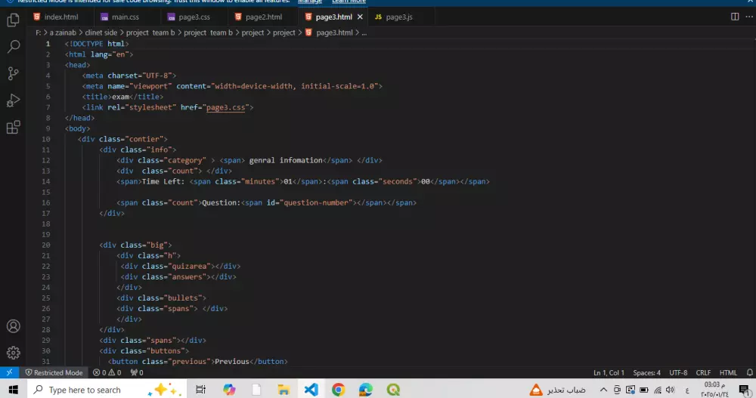
Task: Click the 'genral infomation' span text
Action: [x=286, y=160]
